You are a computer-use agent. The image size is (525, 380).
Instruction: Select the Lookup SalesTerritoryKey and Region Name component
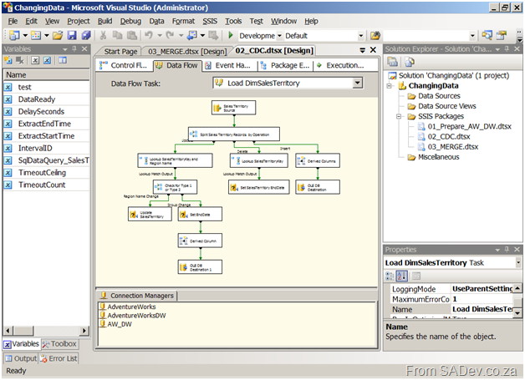(175, 160)
